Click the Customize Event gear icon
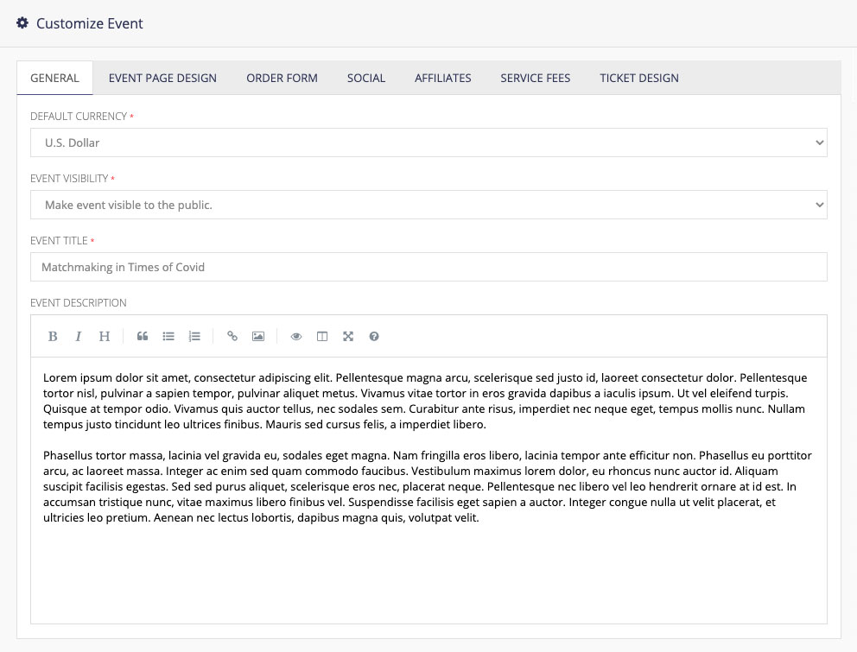This screenshot has height=652, width=857. (x=22, y=23)
